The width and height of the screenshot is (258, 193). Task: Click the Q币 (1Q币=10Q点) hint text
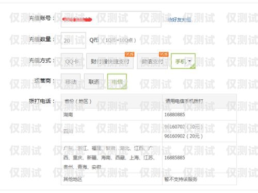pyautogui.click(x=113, y=40)
